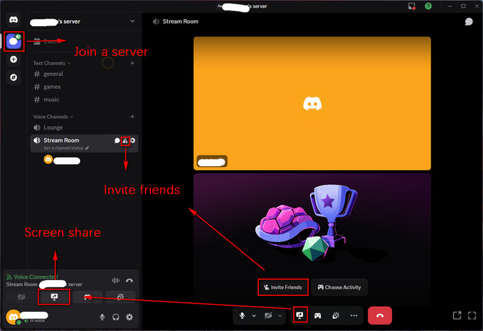
Task: Disconnect using the voice panel hang-up icon
Action: click(130, 281)
